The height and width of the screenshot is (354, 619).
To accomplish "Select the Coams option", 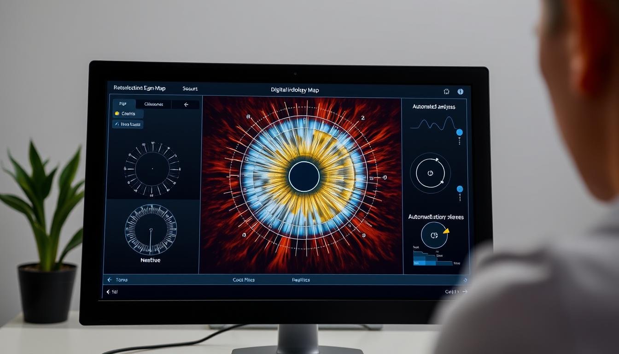I will (128, 114).
